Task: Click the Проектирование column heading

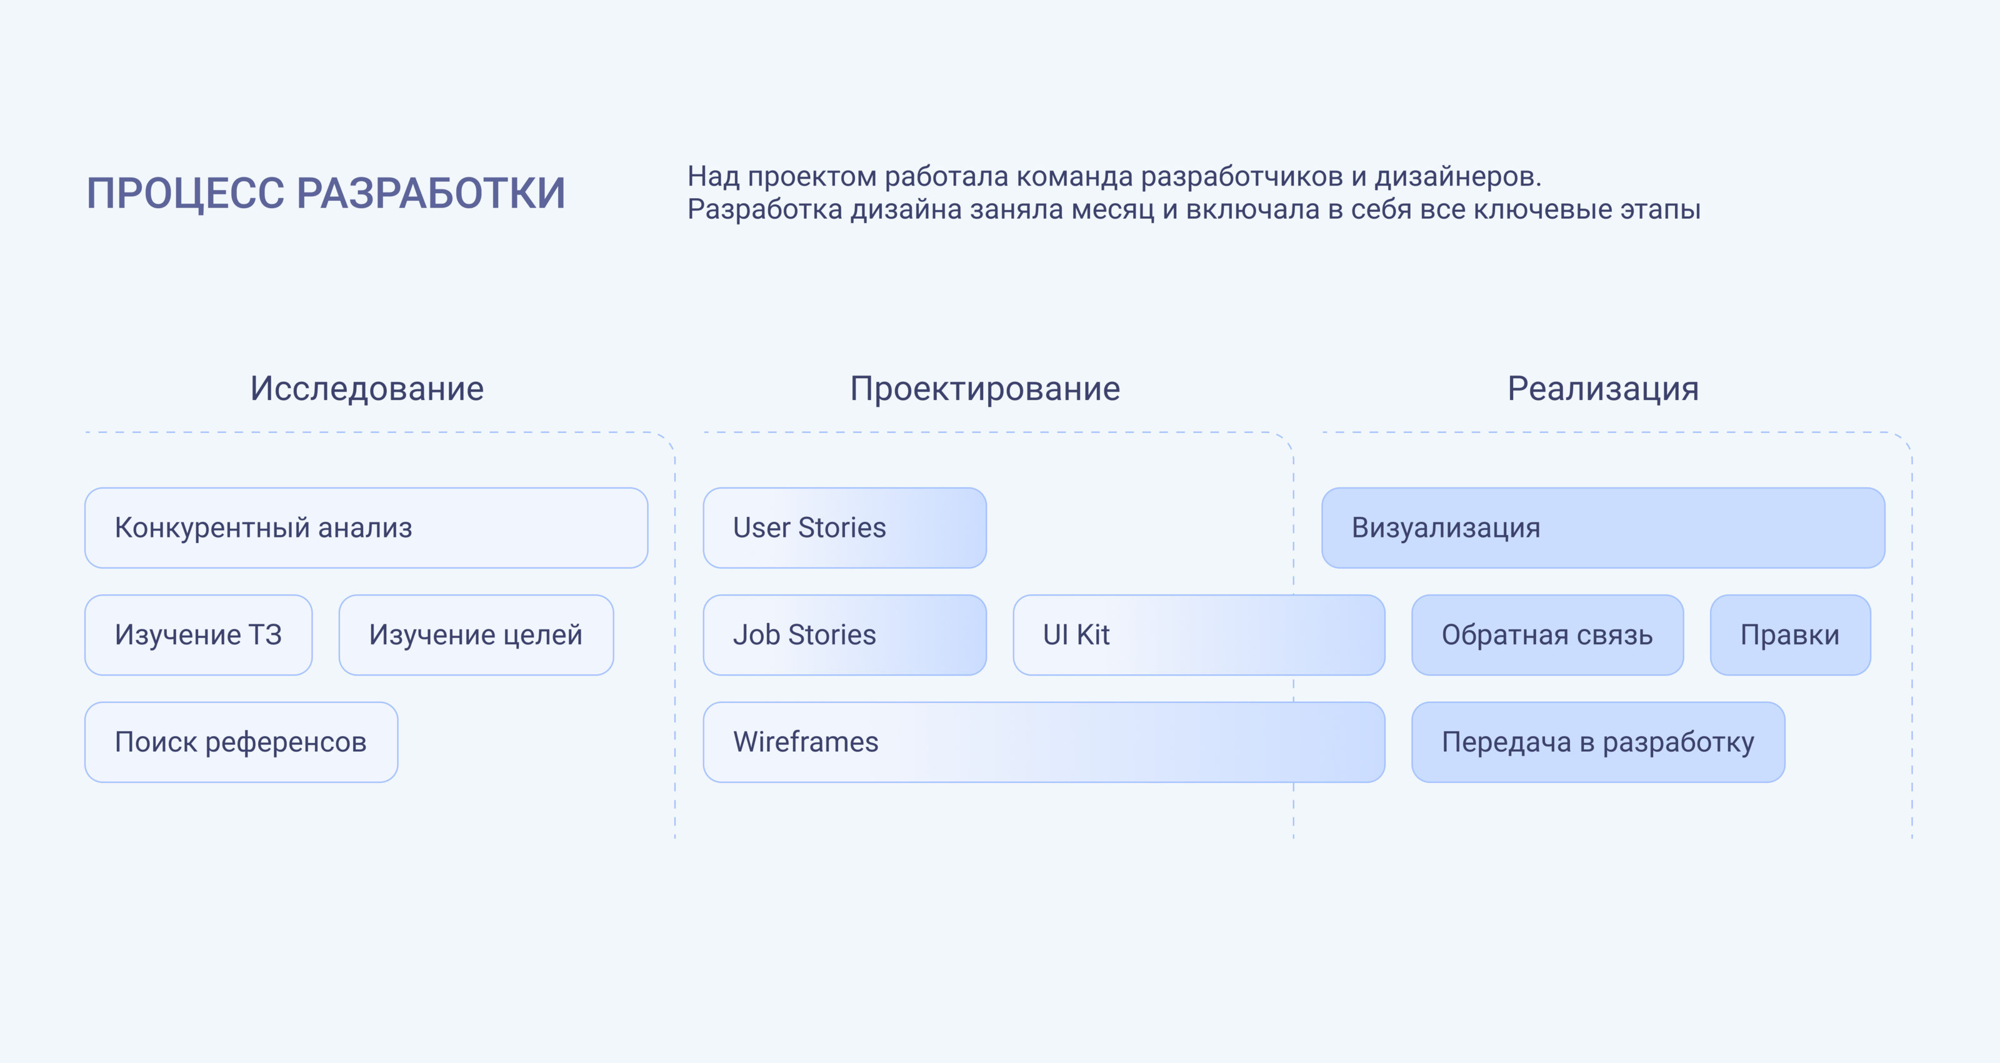Action: point(984,388)
